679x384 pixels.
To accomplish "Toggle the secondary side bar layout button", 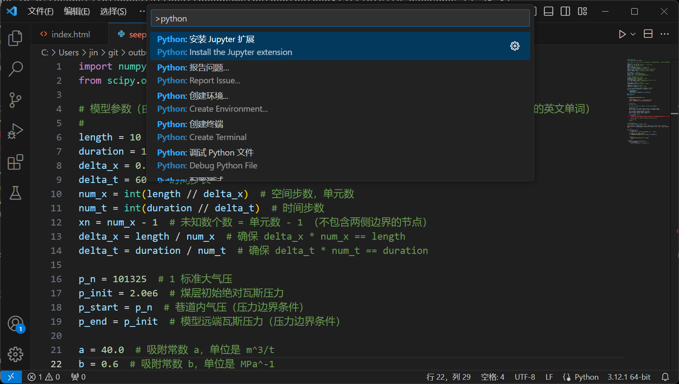I will pyautogui.click(x=566, y=12).
